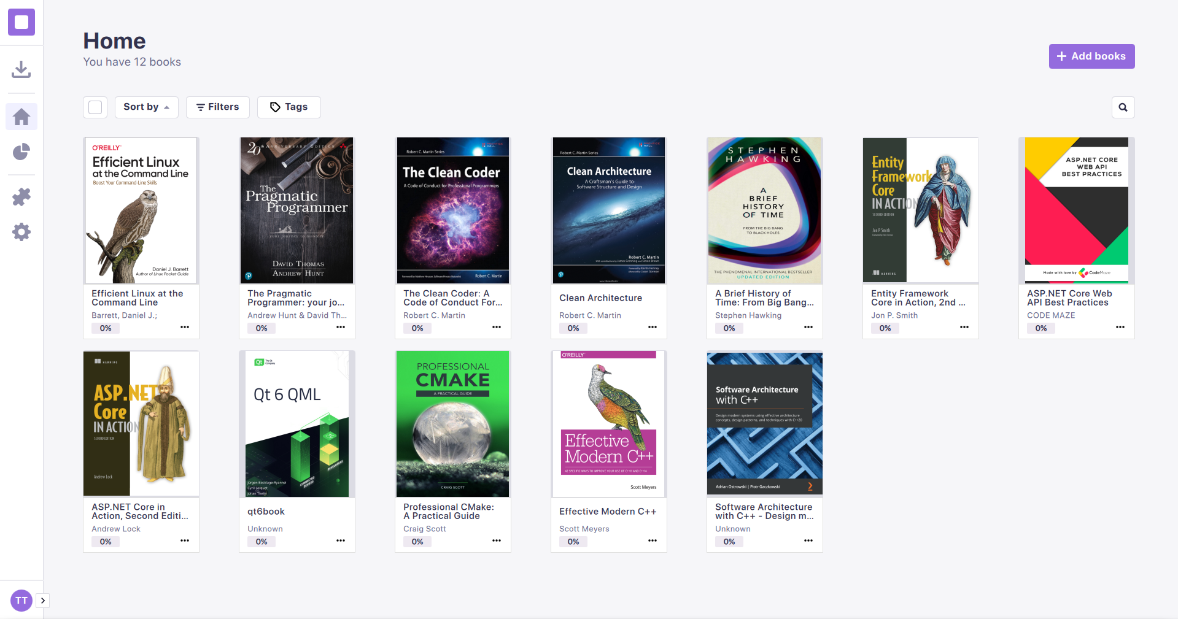Open the TT user profile avatar
Image resolution: width=1178 pixels, height=619 pixels.
21,600
